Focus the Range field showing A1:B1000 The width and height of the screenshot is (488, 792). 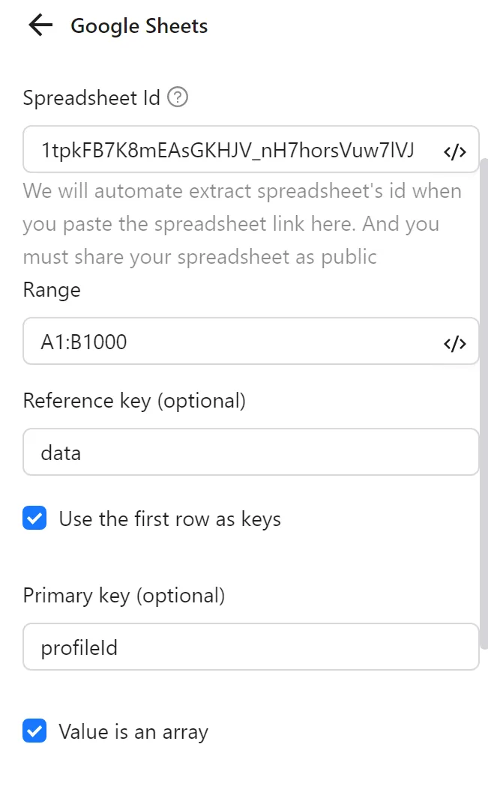[225, 342]
